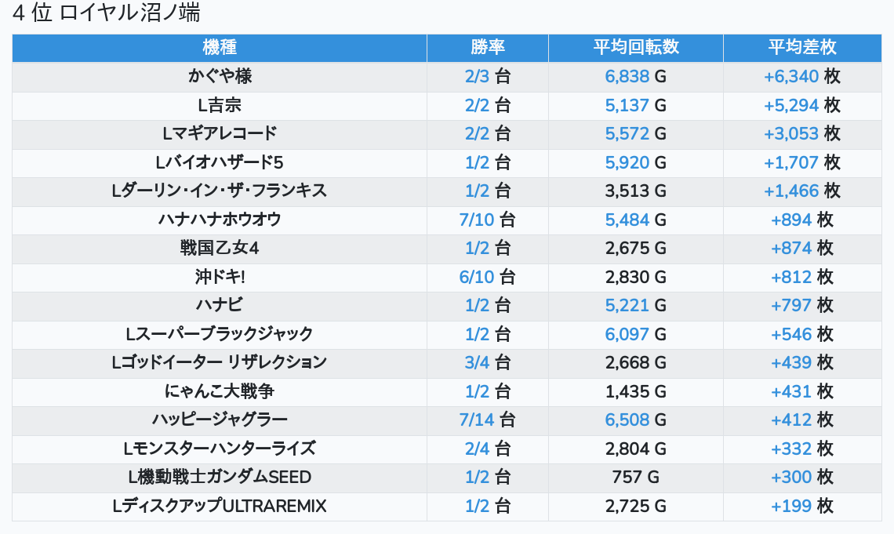
Task: Click Lダーリン・イン・ザ・フランキス machine name
Action: [220, 191]
